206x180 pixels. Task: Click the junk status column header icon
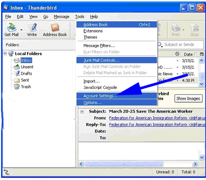177,54
